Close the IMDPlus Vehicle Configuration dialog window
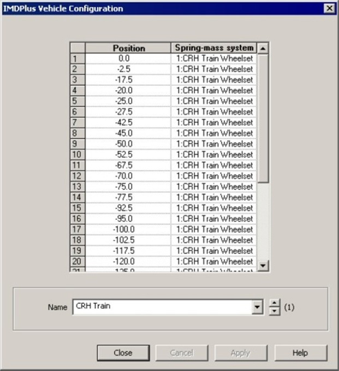339x371 pixels. 329,8
